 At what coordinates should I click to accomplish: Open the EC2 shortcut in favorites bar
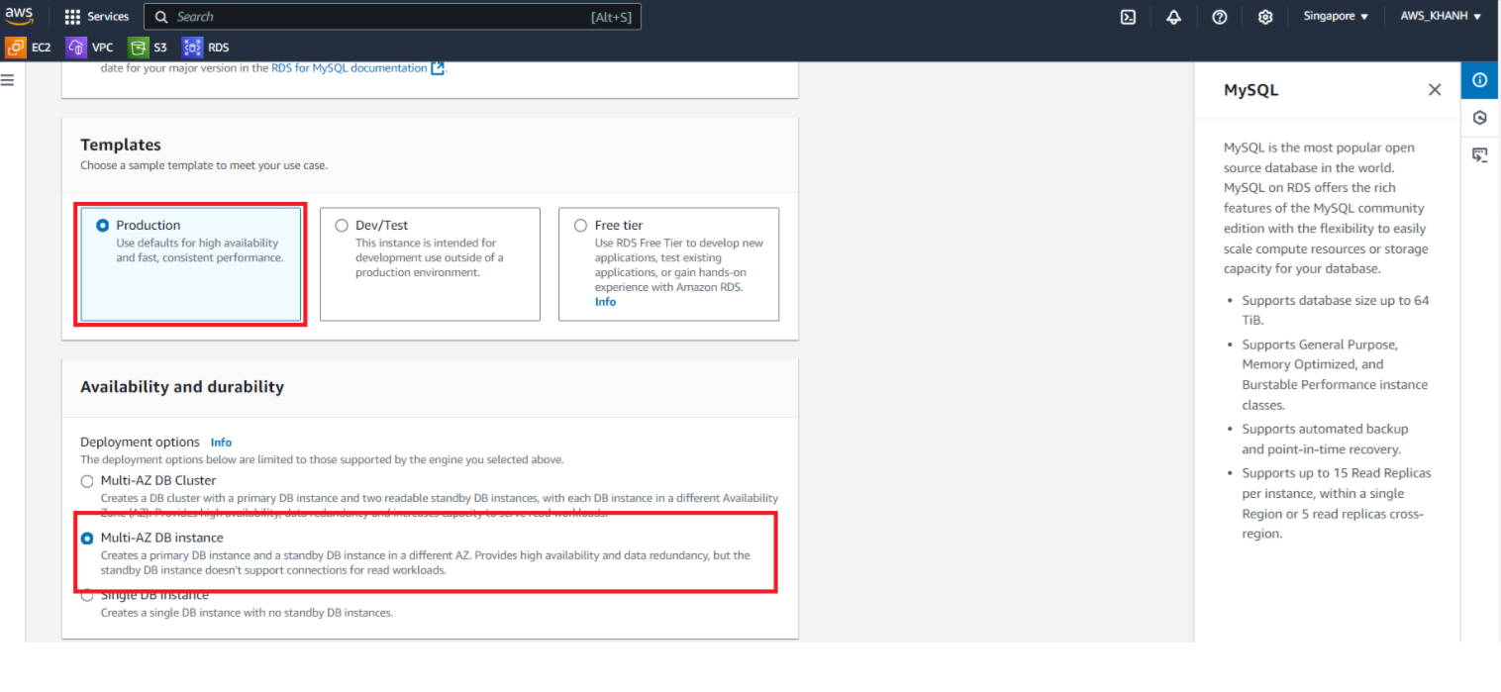pos(29,47)
